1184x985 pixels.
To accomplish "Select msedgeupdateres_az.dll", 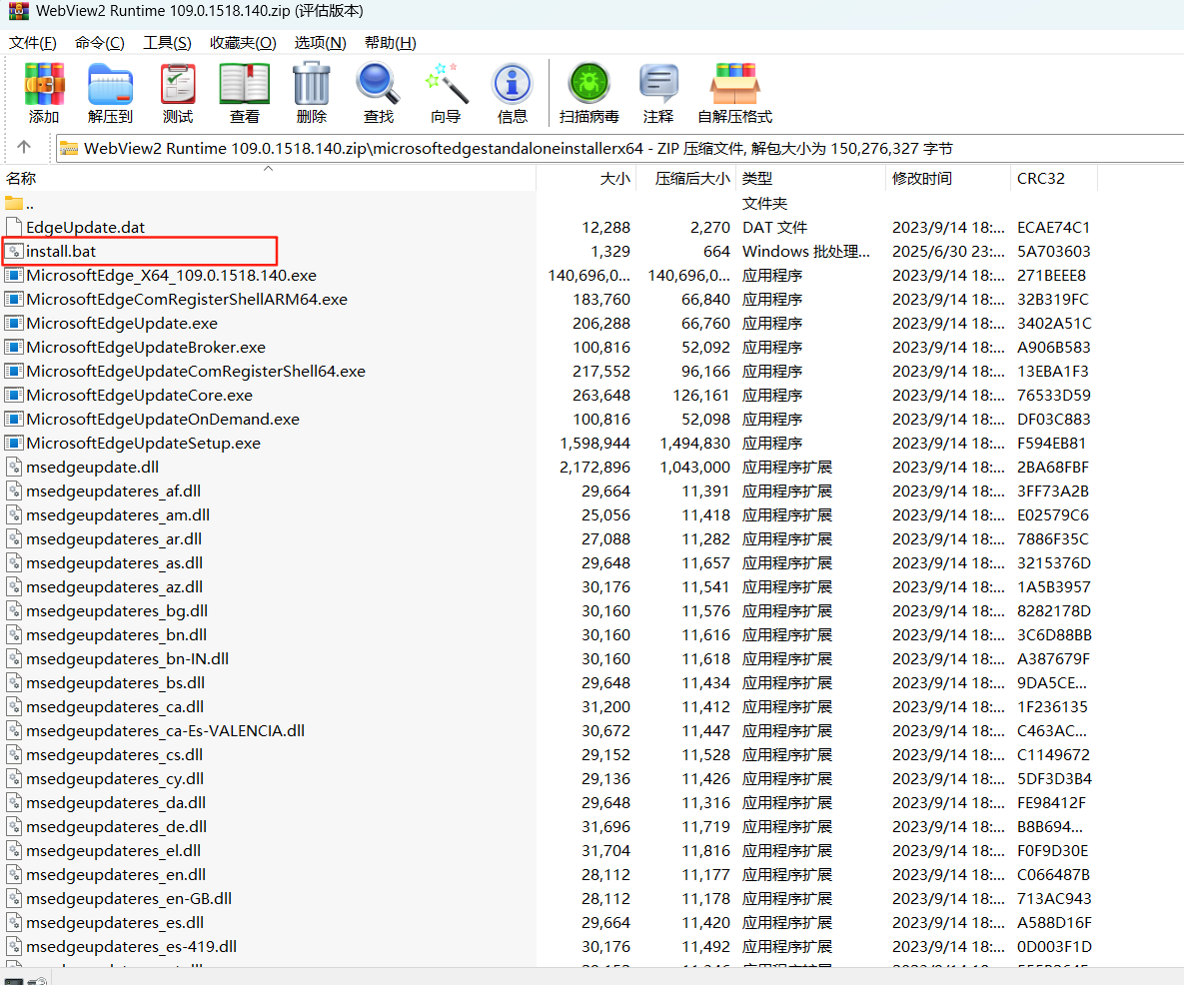I will (x=114, y=587).
